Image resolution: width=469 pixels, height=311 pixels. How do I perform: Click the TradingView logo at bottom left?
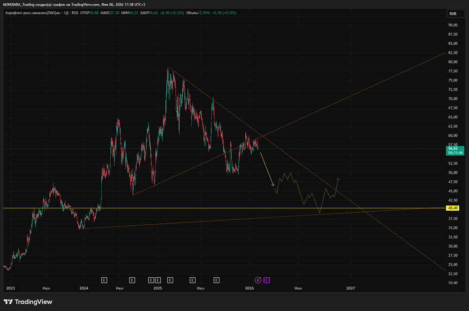click(x=28, y=302)
